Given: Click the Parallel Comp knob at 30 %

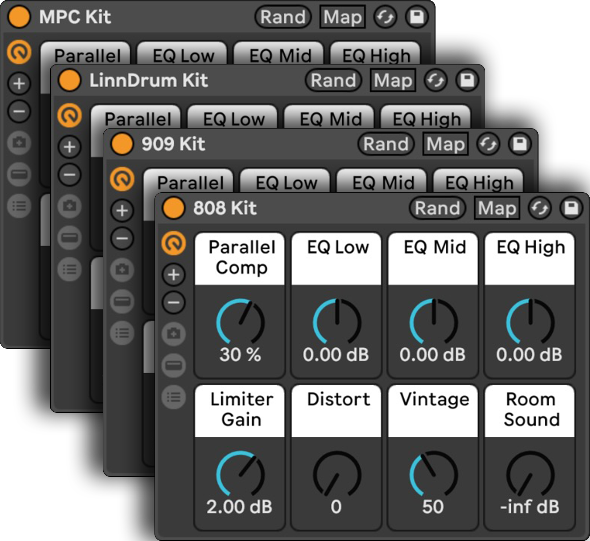Looking at the screenshot, I should point(240,322).
